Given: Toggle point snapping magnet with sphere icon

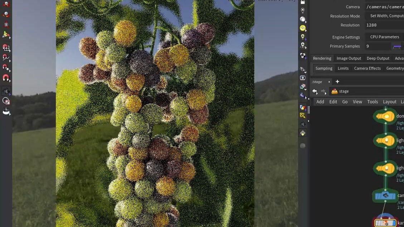Looking at the screenshot, I should 6,68.
